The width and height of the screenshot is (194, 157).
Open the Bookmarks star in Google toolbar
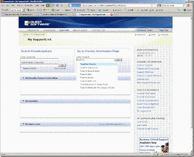pos(80,10)
